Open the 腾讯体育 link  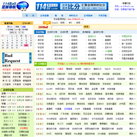(x=58, y=55)
